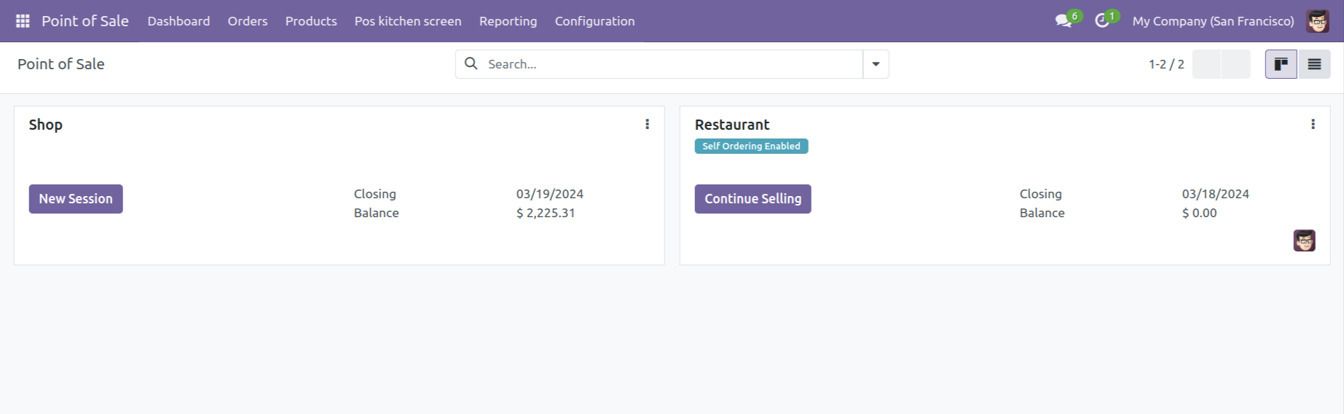The image size is (1344, 414).
Task: Click the search magnifier icon
Action: click(471, 63)
